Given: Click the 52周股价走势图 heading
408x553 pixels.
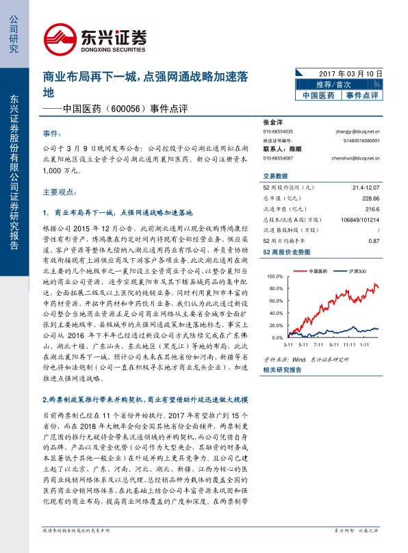Looking at the screenshot, I should 287,252.
